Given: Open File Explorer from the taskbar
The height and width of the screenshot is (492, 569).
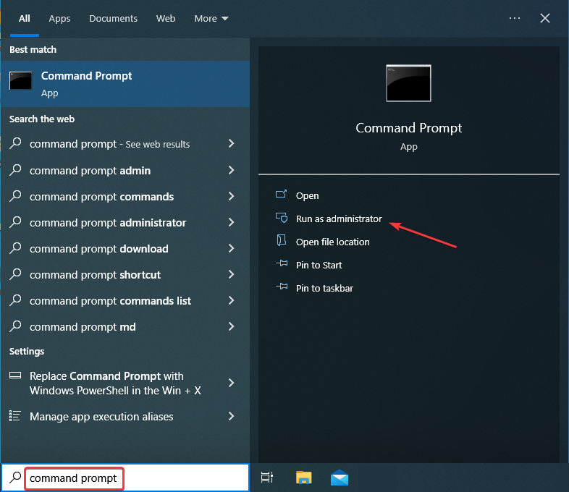Looking at the screenshot, I should (x=304, y=478).
